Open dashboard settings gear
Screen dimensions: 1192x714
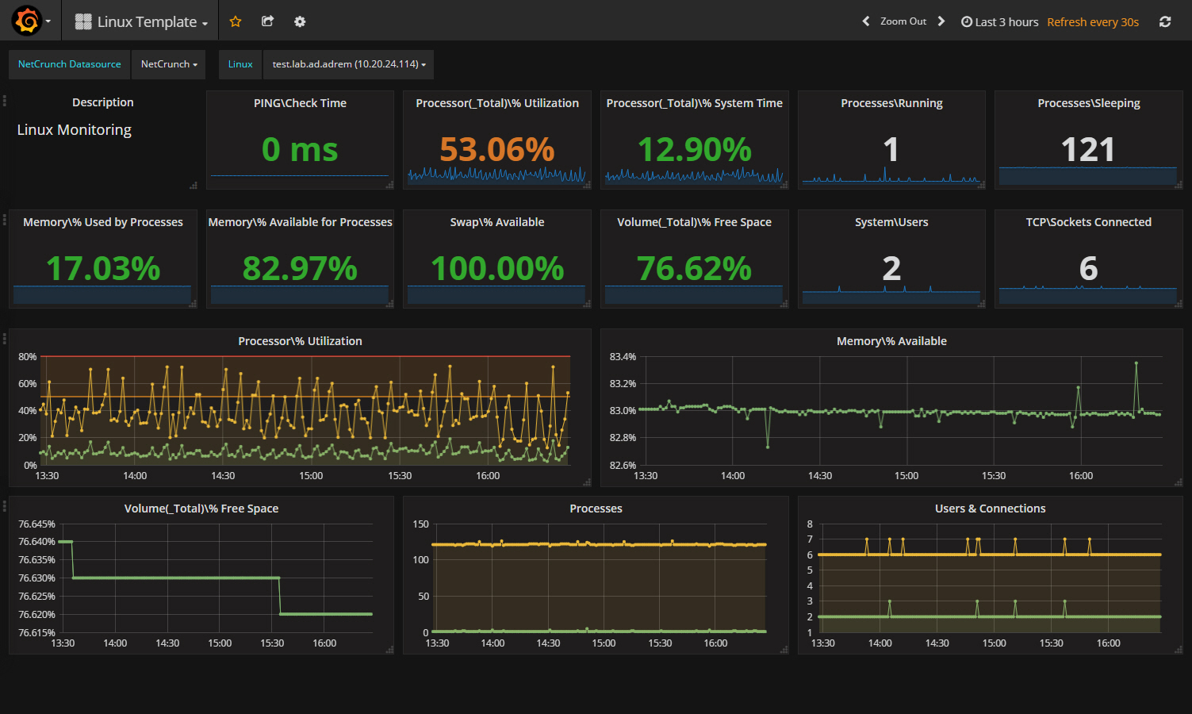coord(300,21)
